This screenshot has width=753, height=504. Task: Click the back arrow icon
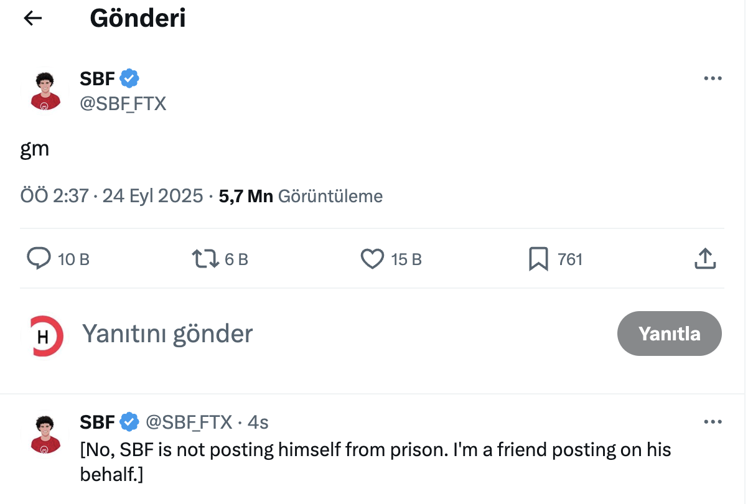pos(32,19)
